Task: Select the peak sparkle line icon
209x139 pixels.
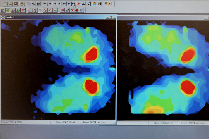Action: click(55, 10)
